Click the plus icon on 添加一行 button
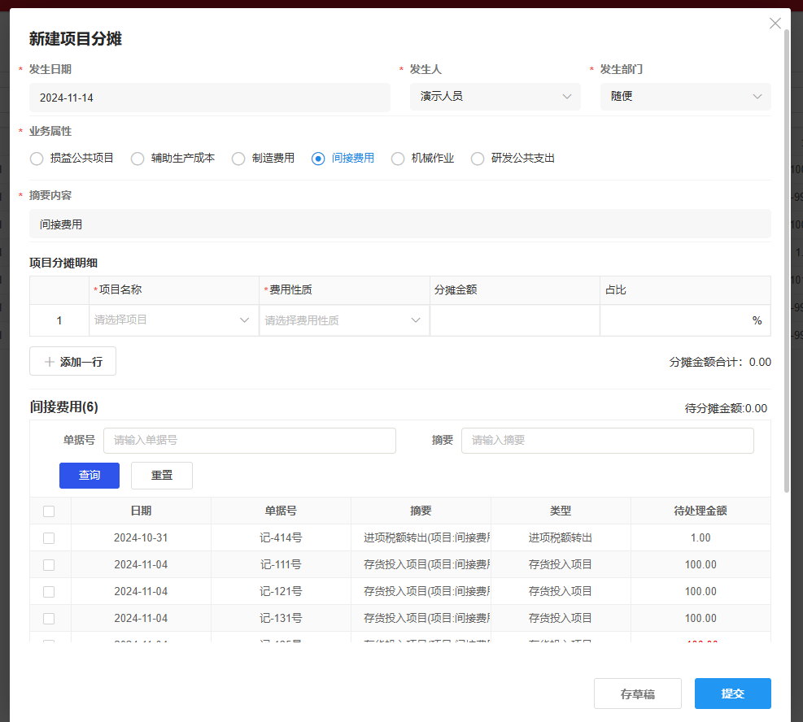The width and height of the screenshot is (803, 722). tap(49, 361)
